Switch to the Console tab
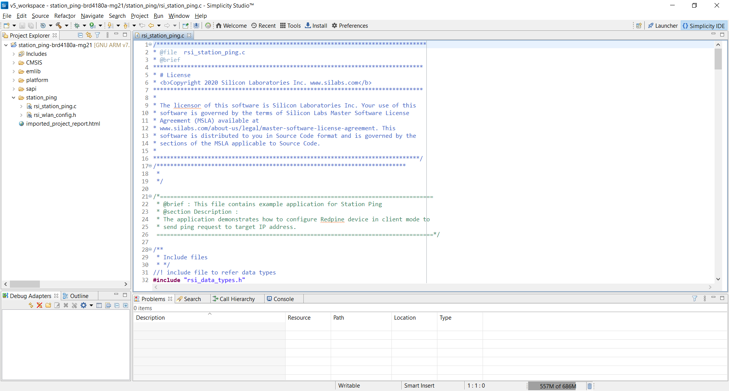The height and width of the screenshot is (391, 729). click(x=284, y=299)
